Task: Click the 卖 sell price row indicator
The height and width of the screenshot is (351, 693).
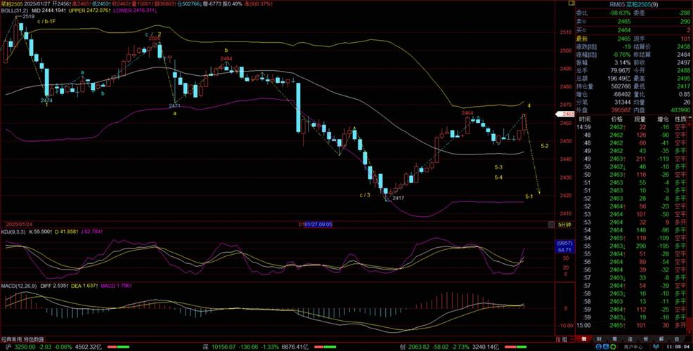Action: tap(581, 22)
